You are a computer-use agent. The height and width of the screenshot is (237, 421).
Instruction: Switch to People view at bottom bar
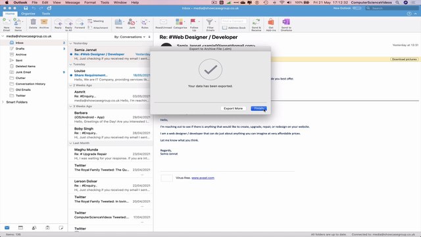(34, 228)
